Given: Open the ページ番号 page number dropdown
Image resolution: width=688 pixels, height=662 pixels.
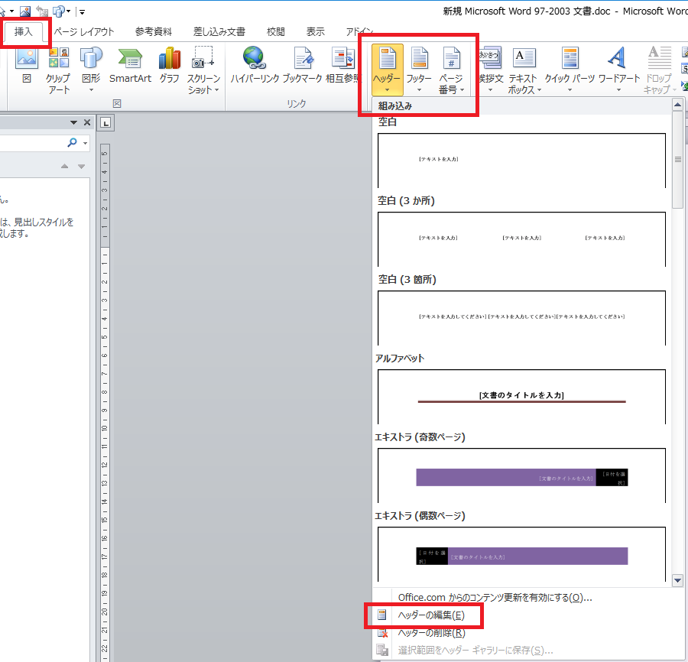Looking at the screenshot, I should [x=451, y=70].
